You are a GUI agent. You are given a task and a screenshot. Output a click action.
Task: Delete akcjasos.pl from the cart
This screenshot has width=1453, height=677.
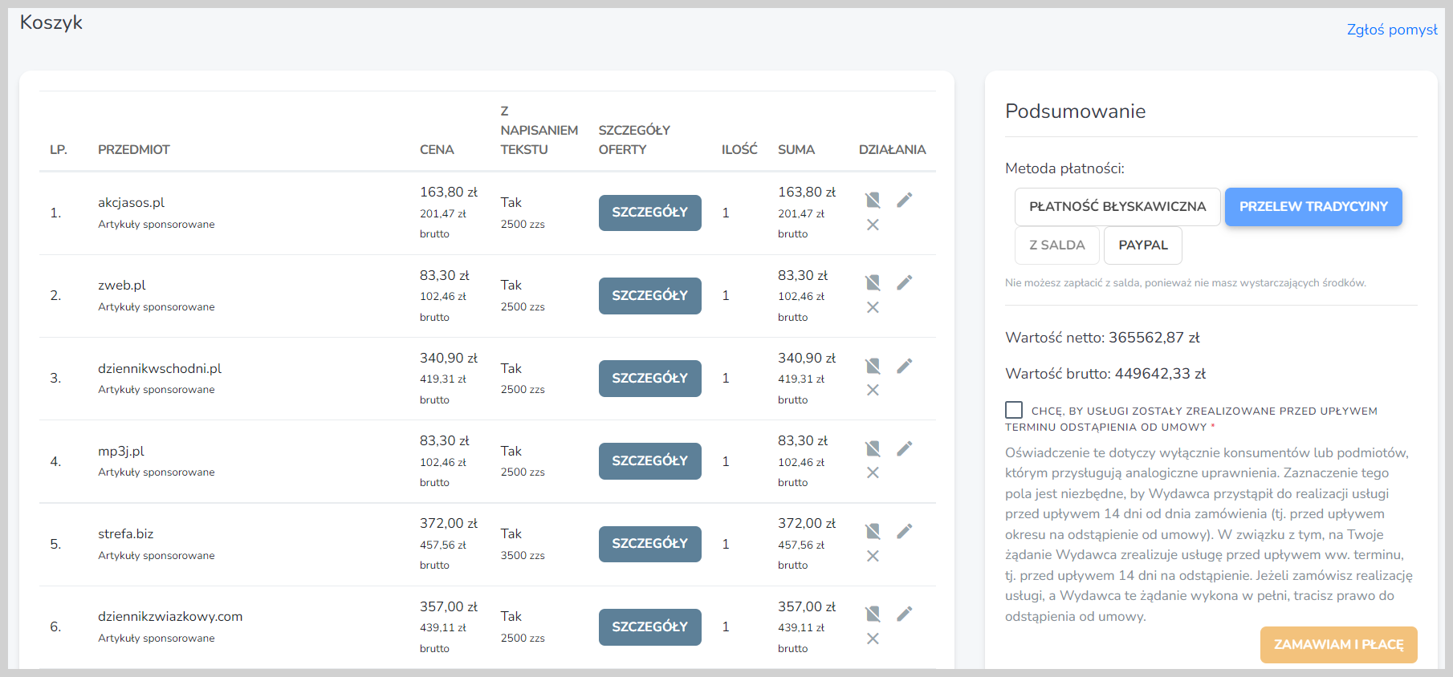click(873, 225)
